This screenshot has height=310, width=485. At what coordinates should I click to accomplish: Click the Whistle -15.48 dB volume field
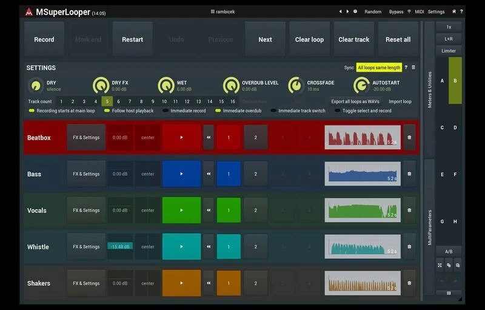click(x=120, y=246)
